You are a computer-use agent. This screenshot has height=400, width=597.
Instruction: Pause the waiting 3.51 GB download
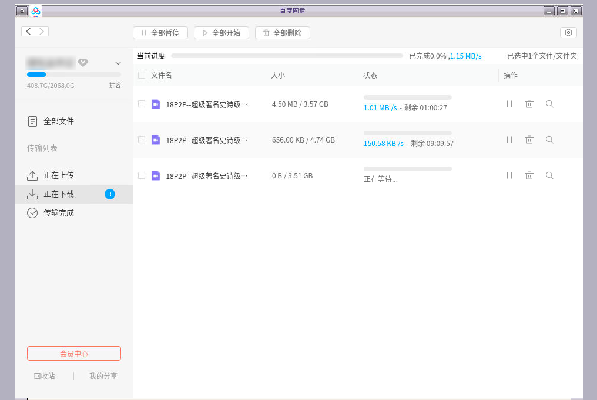coord(509,175)
